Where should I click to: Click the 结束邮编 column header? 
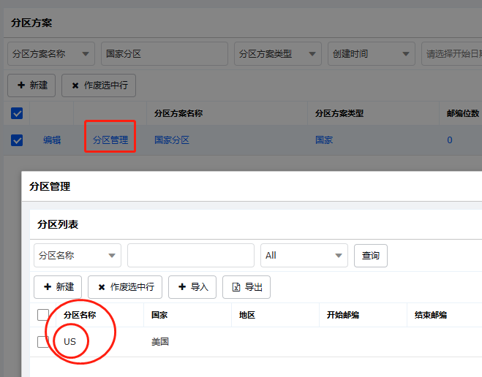[x=430, y=315]
